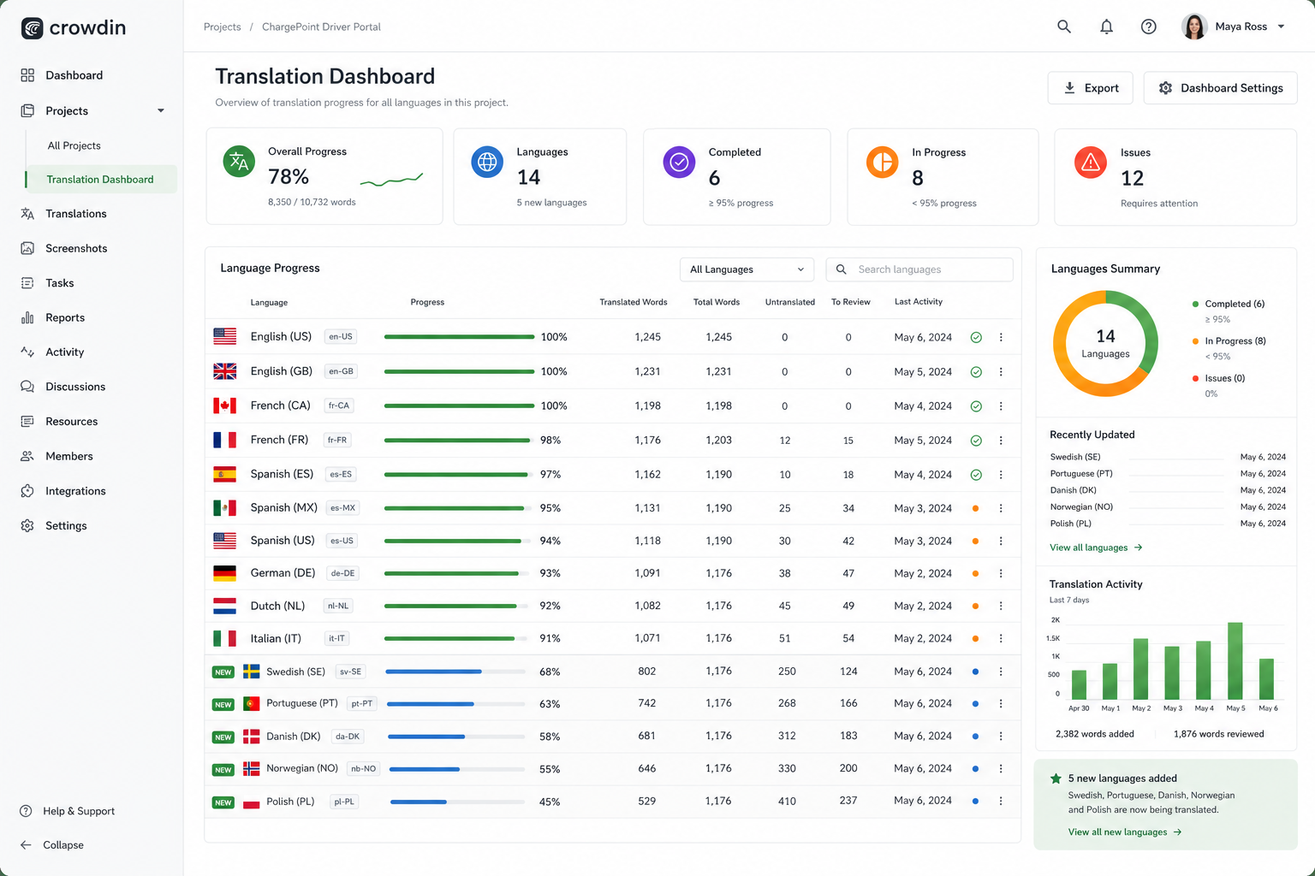Click the May 5 activity bar
Viewport: 1315px width, 876px height.
(x=1235, y=661)
